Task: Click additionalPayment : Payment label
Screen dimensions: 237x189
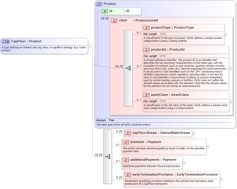Action: coord(153,160)
